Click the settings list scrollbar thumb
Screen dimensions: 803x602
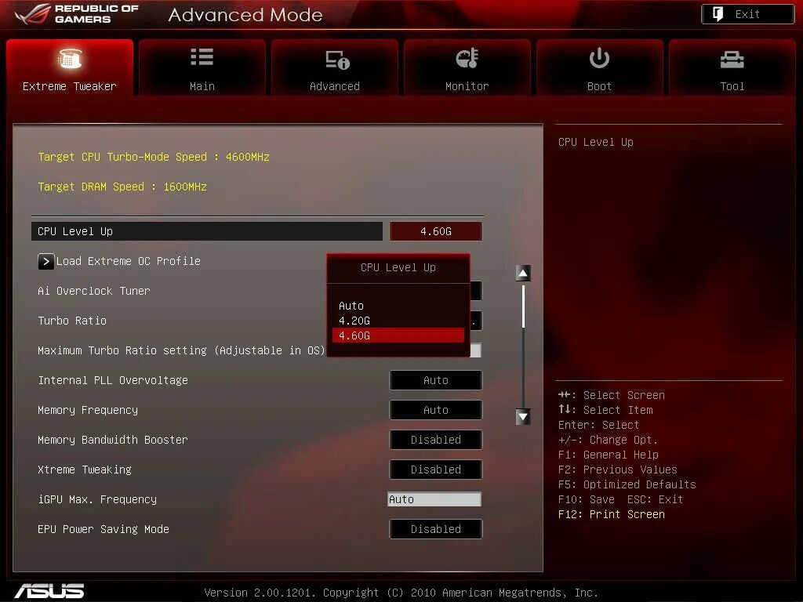[523, 306]
